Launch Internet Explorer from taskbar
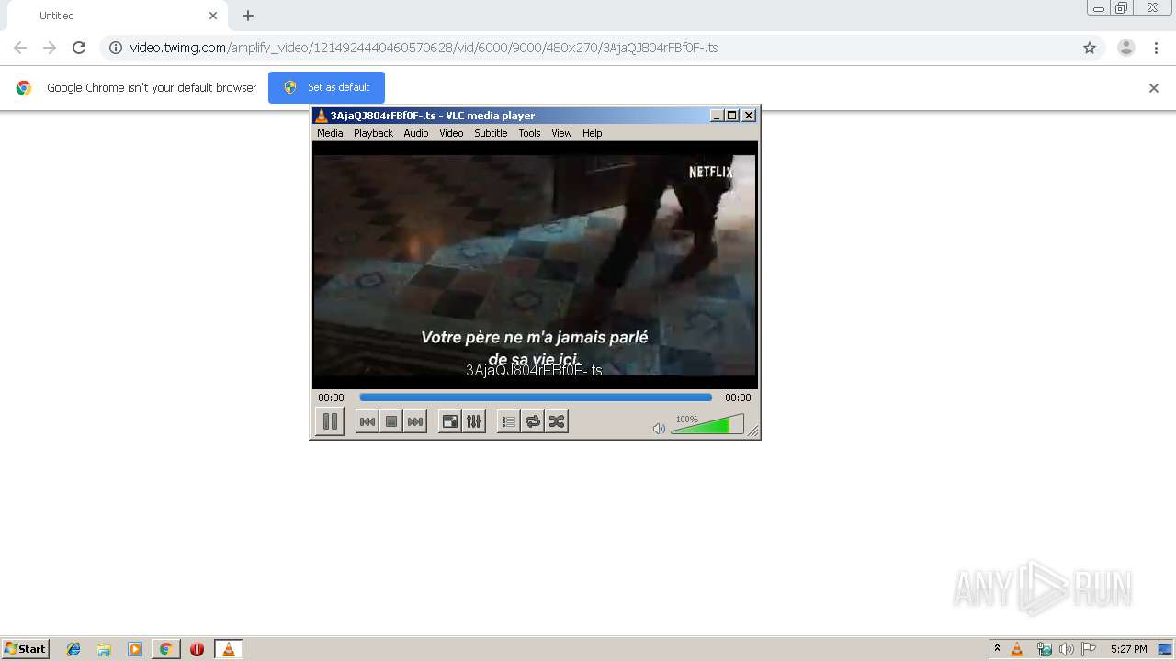 coord(73,649)
